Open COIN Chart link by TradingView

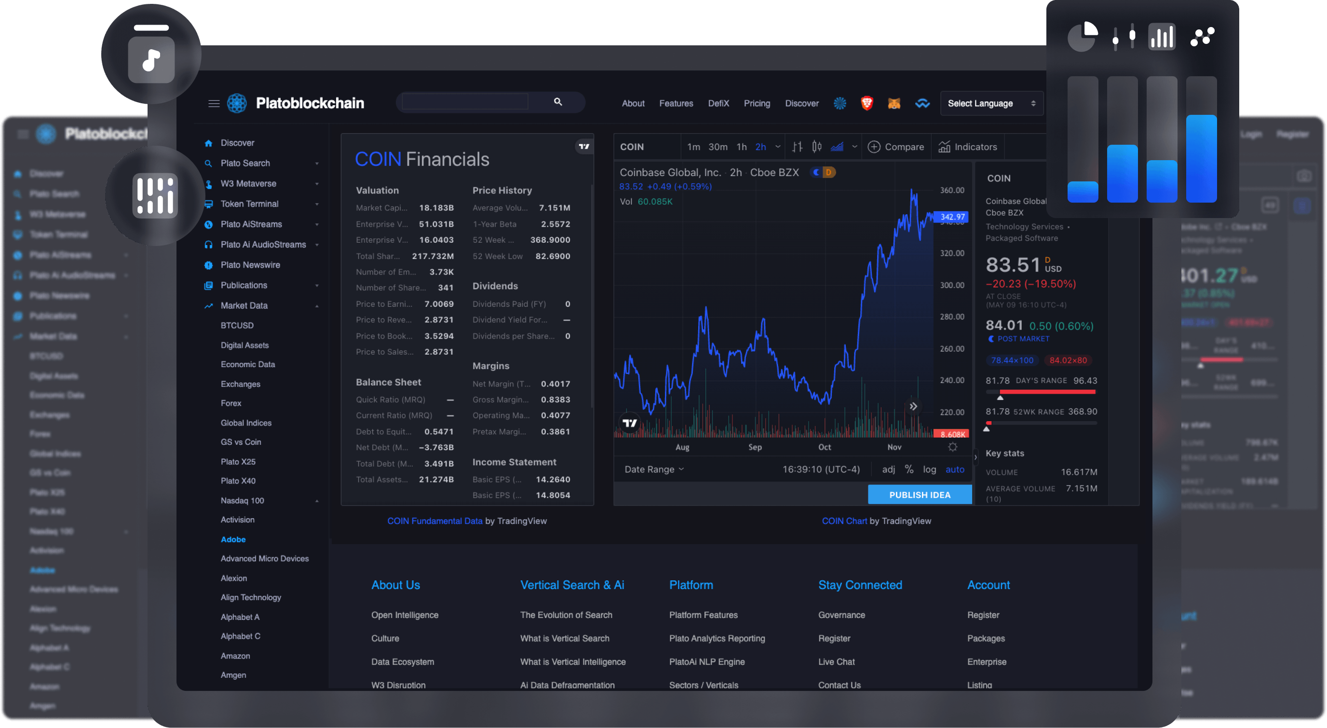pyautogui.click(x=844, y=521)
